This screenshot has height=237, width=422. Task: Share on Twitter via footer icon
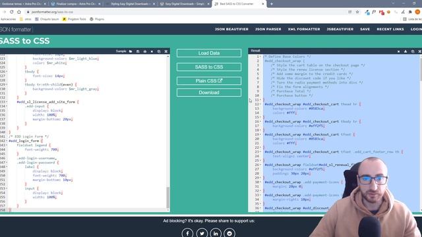click(202, 233)
